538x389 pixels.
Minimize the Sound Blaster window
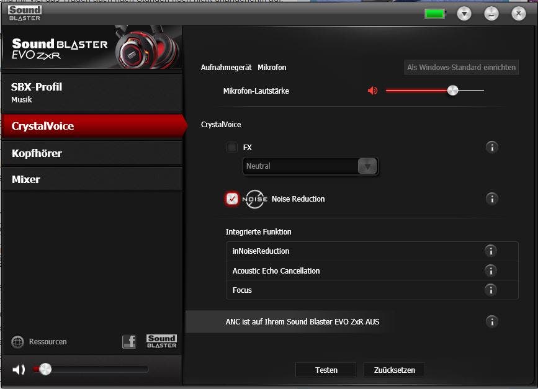[x=491, y=14]
